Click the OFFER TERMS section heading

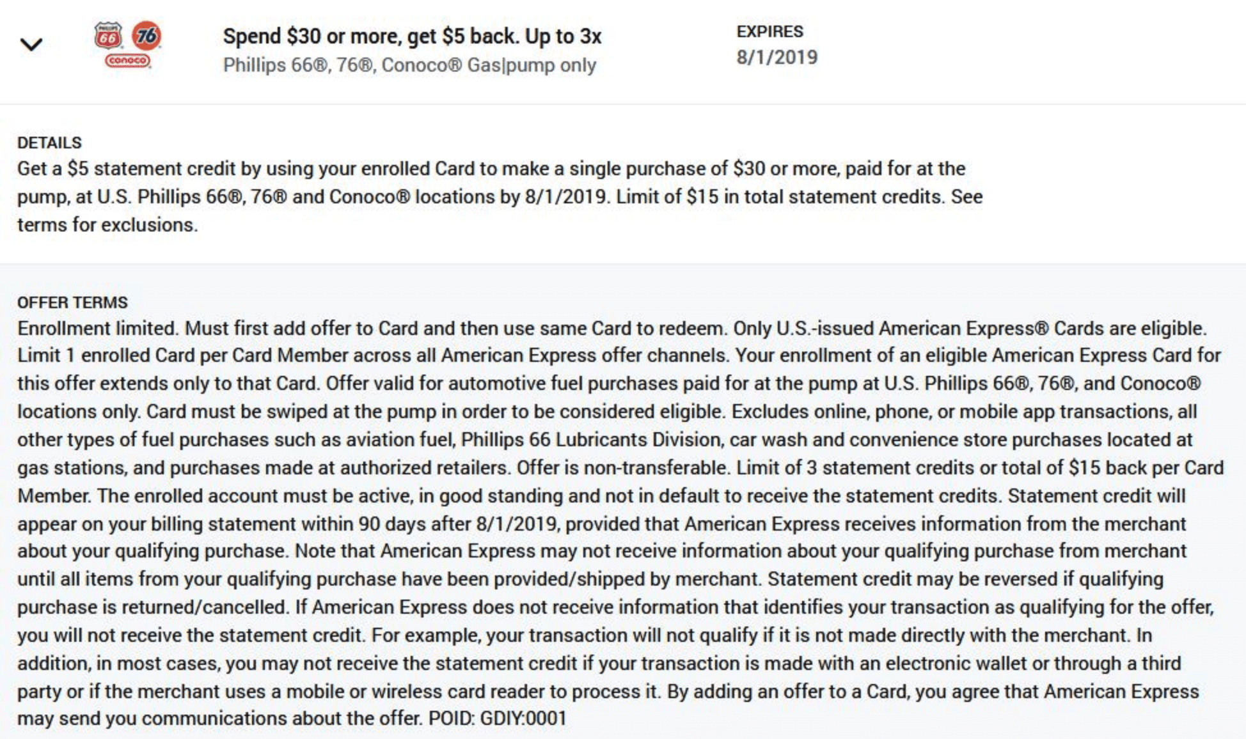click(72, 302)
